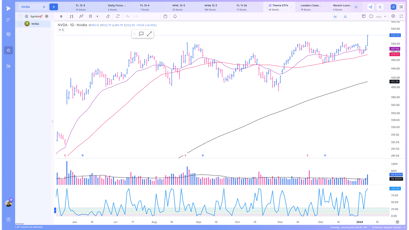Add a comment with floating speech-bubble tool
Viewport: 409px width, 230px height.
click(x=141, y=34)
